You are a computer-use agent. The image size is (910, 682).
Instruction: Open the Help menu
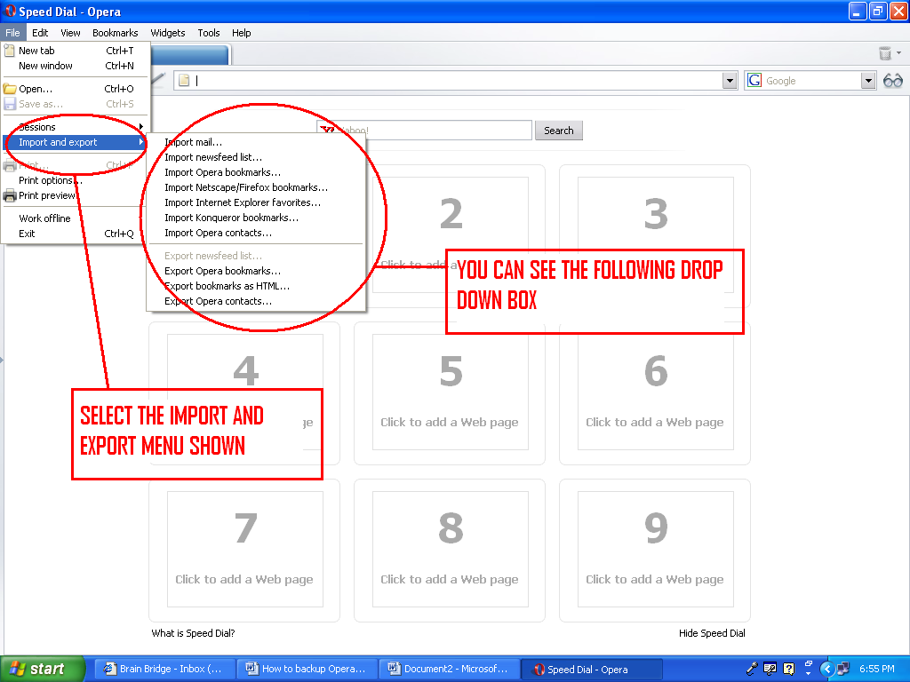pos(242,33)
